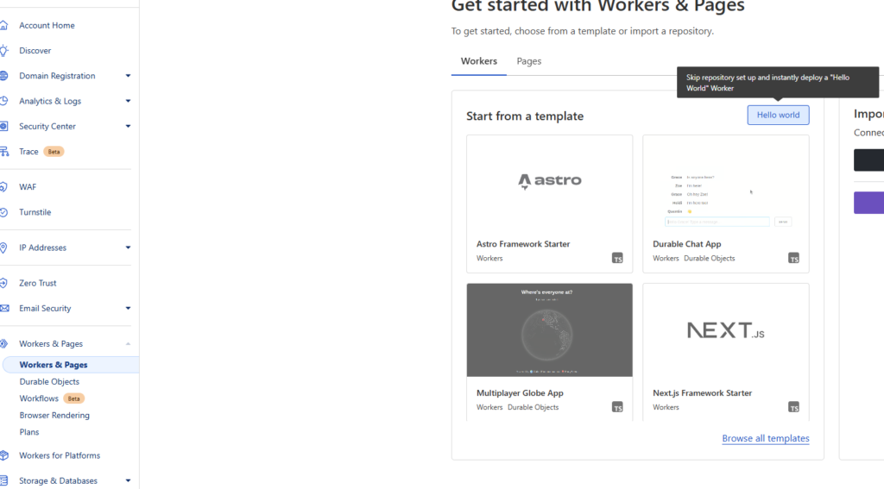Click the Security Center icon
884x489 pixels.
pyautogui.click(x=4, y=126)
